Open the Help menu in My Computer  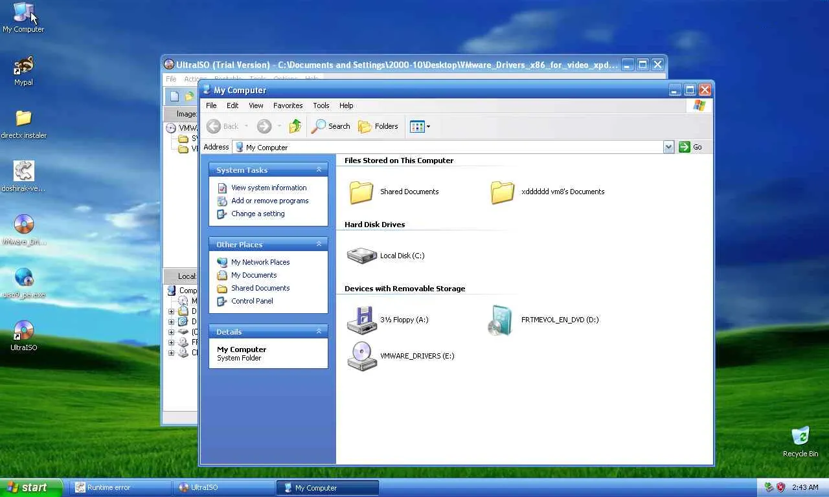[346, 105]
